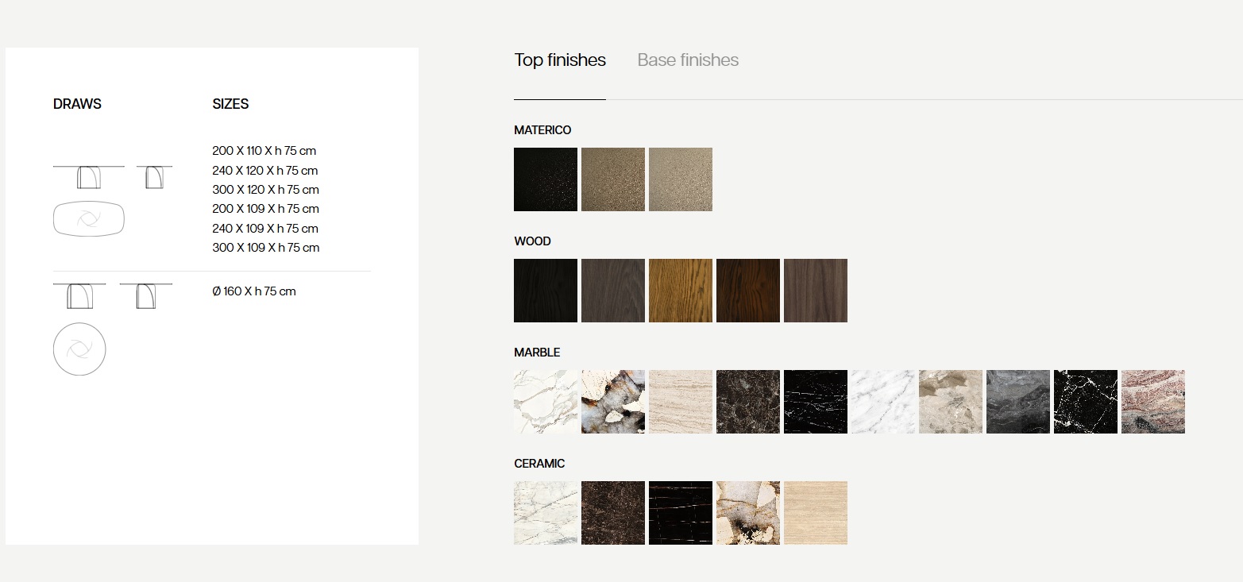Select the Top finishes tab

(x=559, y=60)
